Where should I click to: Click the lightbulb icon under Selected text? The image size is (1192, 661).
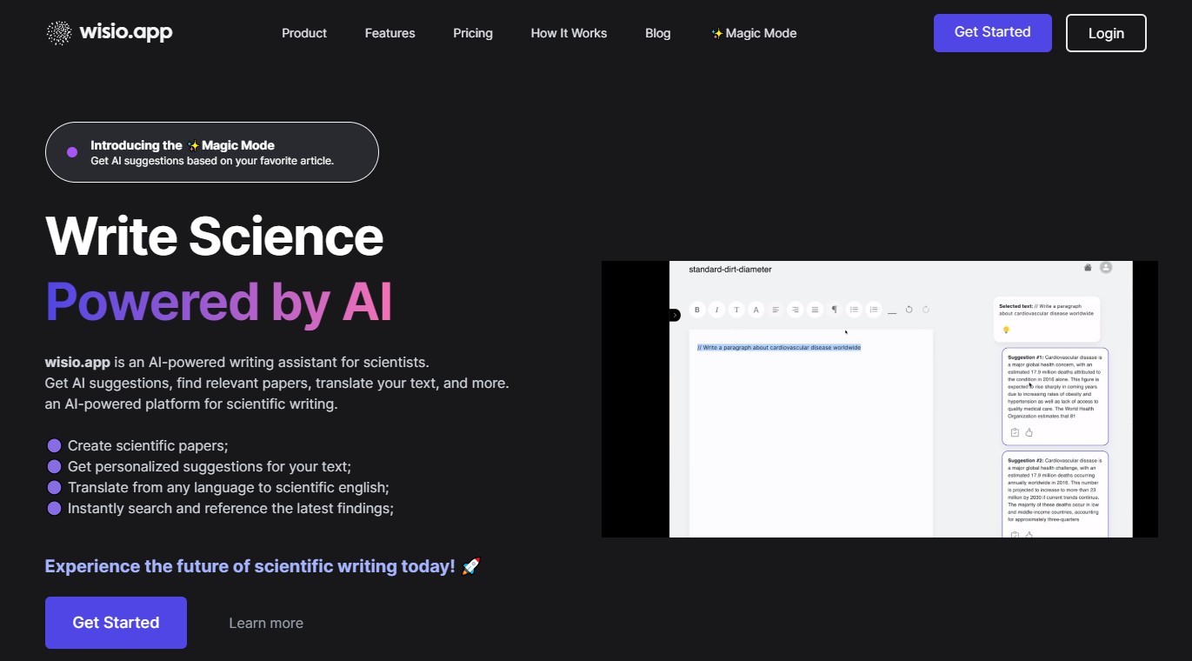click(x=1006, y=330)
